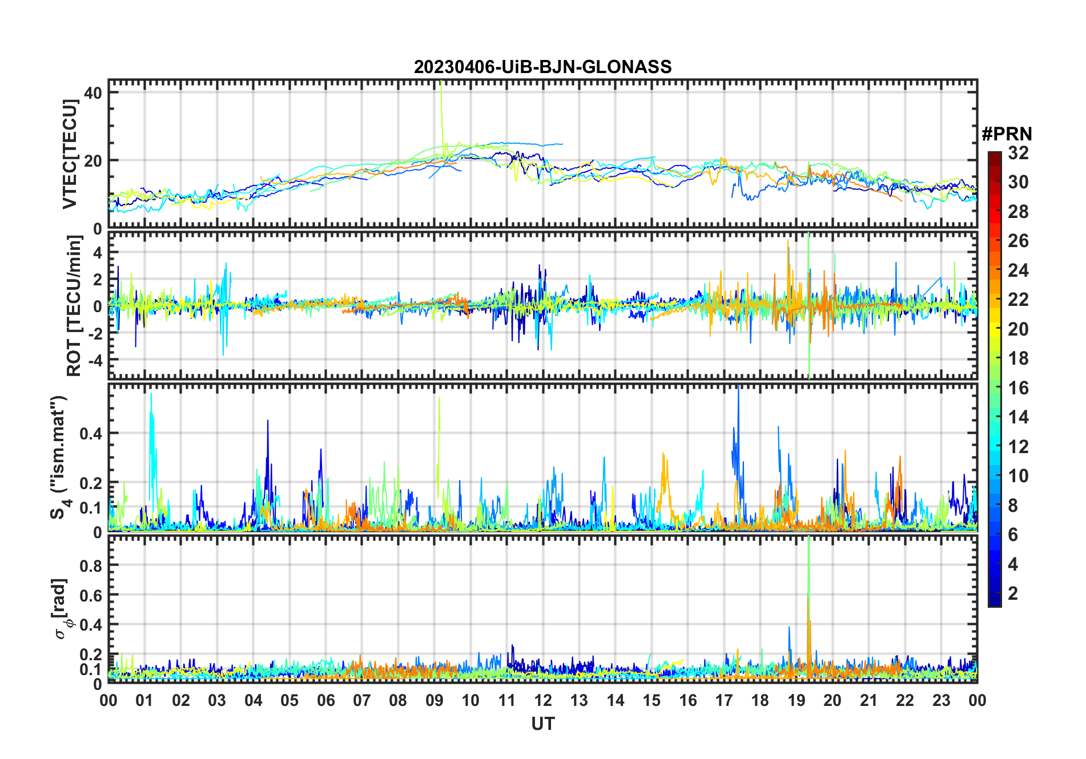Select the sigma-phi [rad] axis label

63,608
